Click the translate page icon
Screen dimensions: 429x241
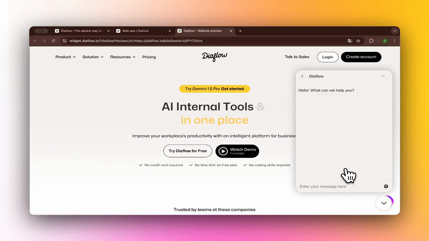(x=350, y=41)
